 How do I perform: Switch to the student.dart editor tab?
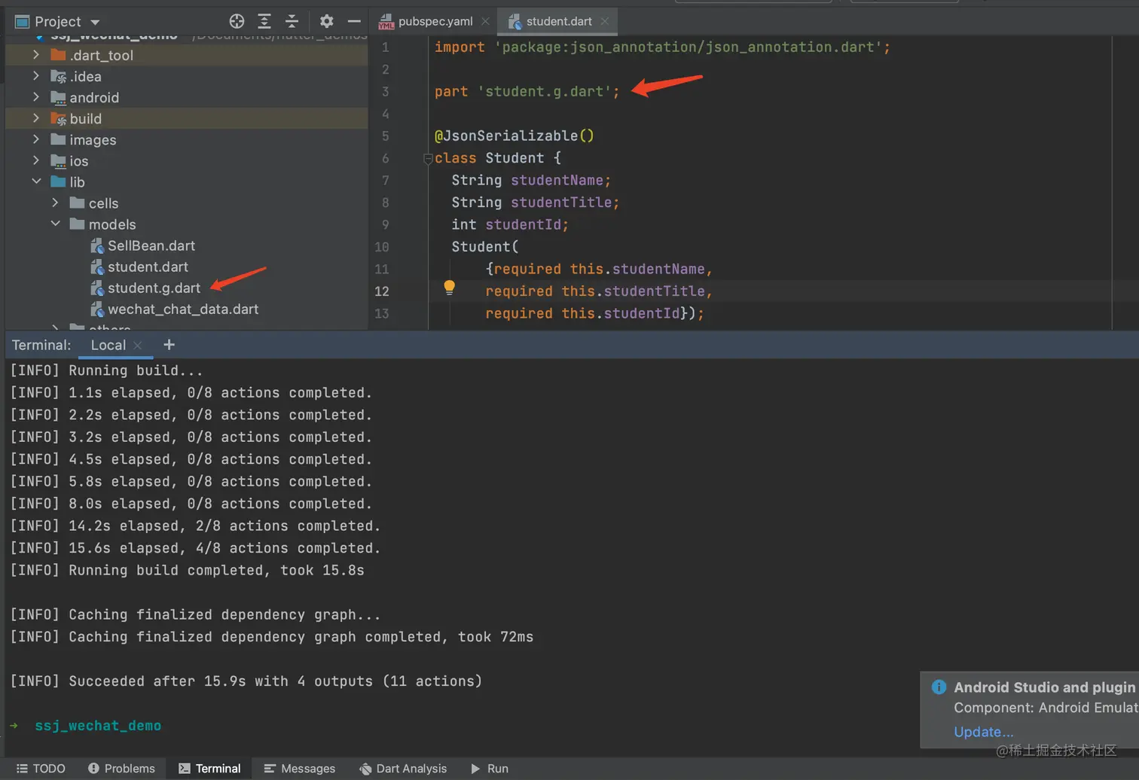click(559, 21)
